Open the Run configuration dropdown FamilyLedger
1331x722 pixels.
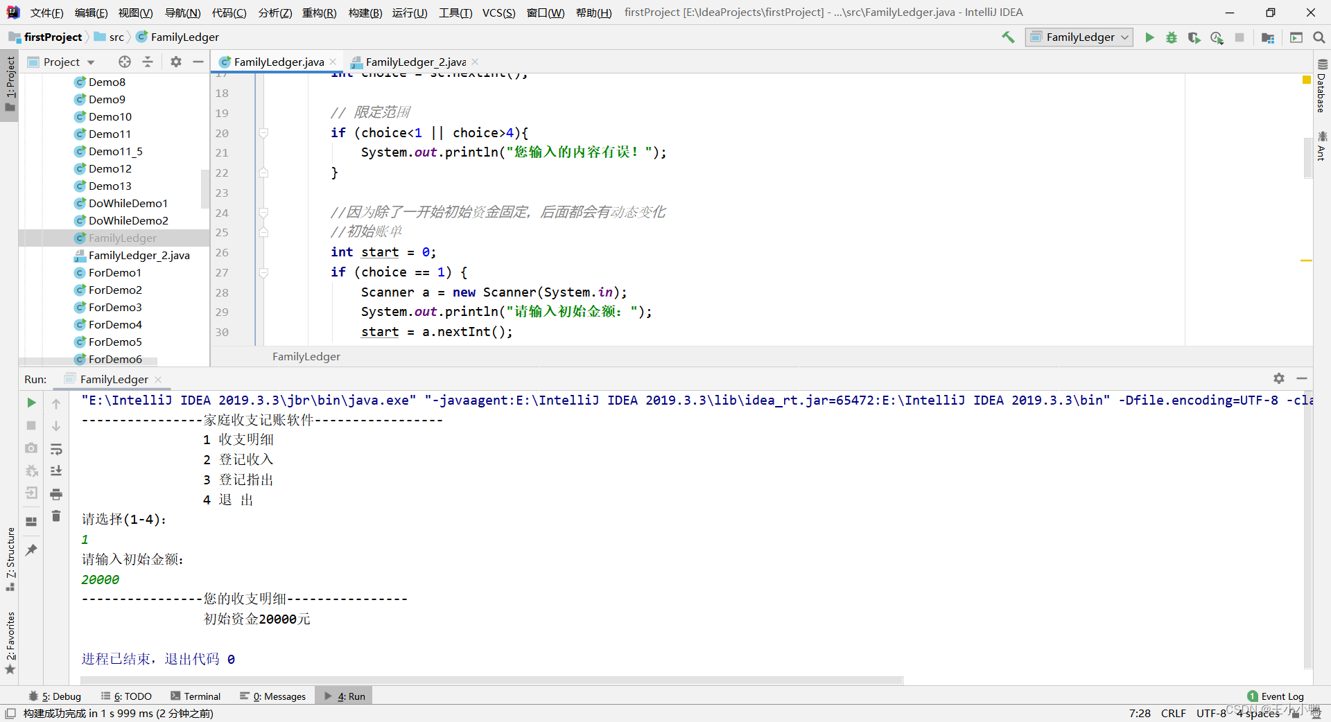1079,37
